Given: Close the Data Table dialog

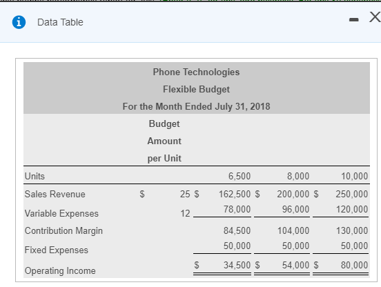Looking at the screenshot, I should coord(375,17).
